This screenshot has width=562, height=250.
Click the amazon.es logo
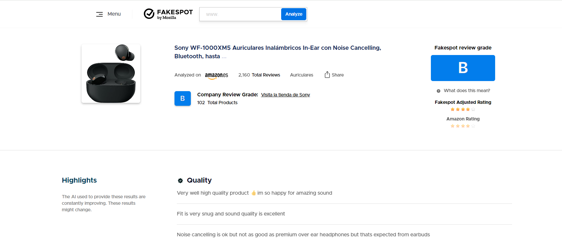(x=216, y=76)
